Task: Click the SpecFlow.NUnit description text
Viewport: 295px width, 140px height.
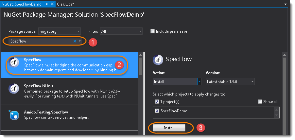Action: point(72,94)
